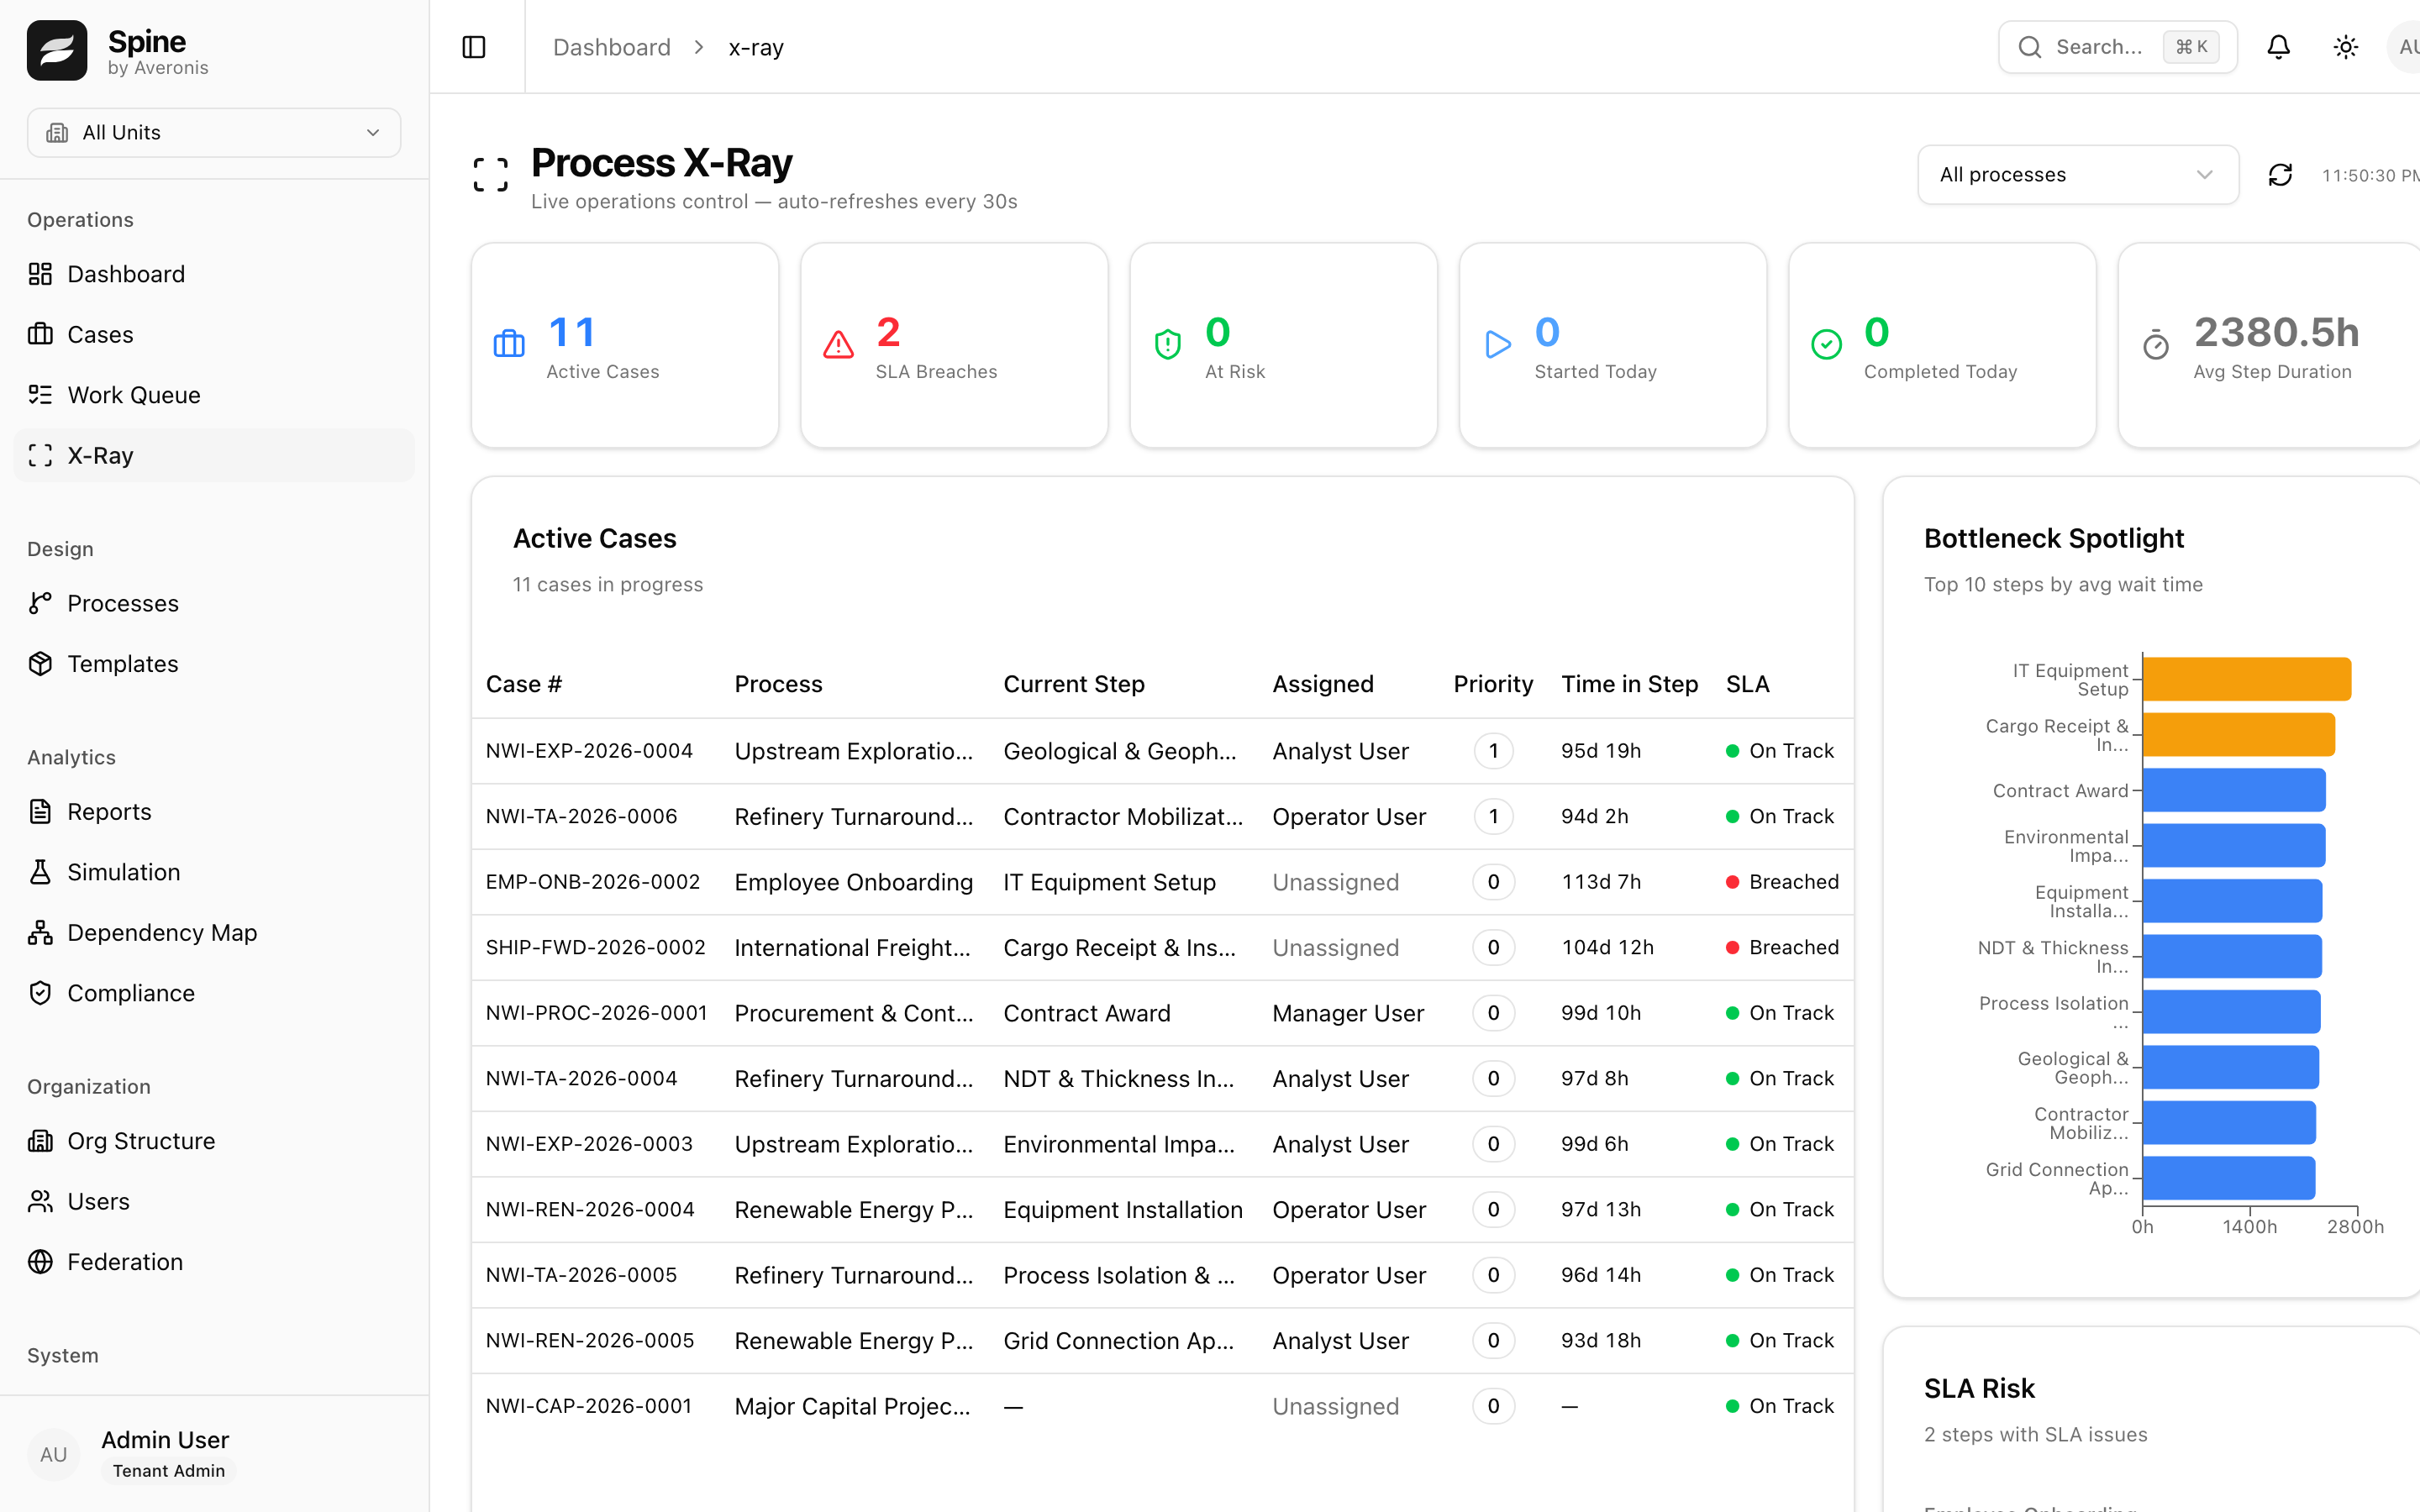This screenshot has height=1512, width=2420.
Task: Click the At Risk shield icon
Action: point(1167,345)
